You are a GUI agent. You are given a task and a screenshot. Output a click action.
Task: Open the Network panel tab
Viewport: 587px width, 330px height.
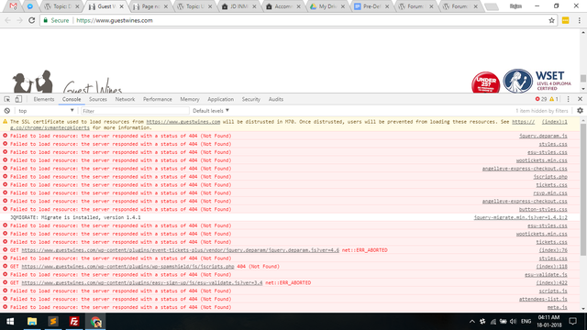(x=125, y=99)
